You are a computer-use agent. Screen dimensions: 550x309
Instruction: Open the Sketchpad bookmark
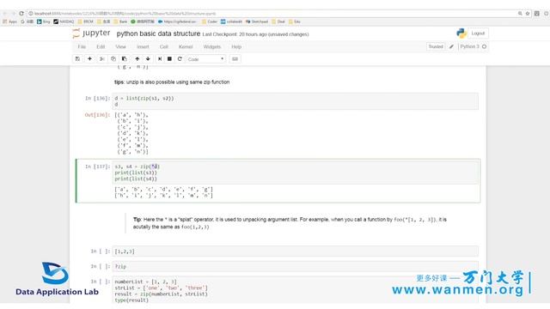pos(257,21)
